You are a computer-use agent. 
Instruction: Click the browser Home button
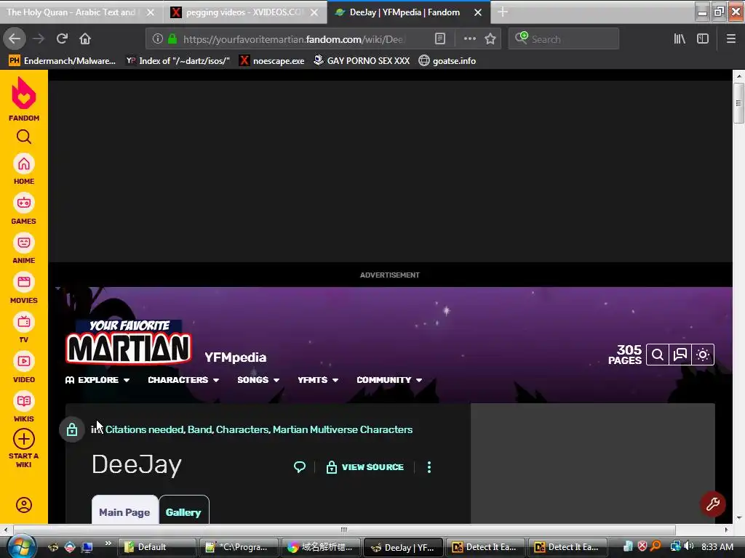click(85, 39)
